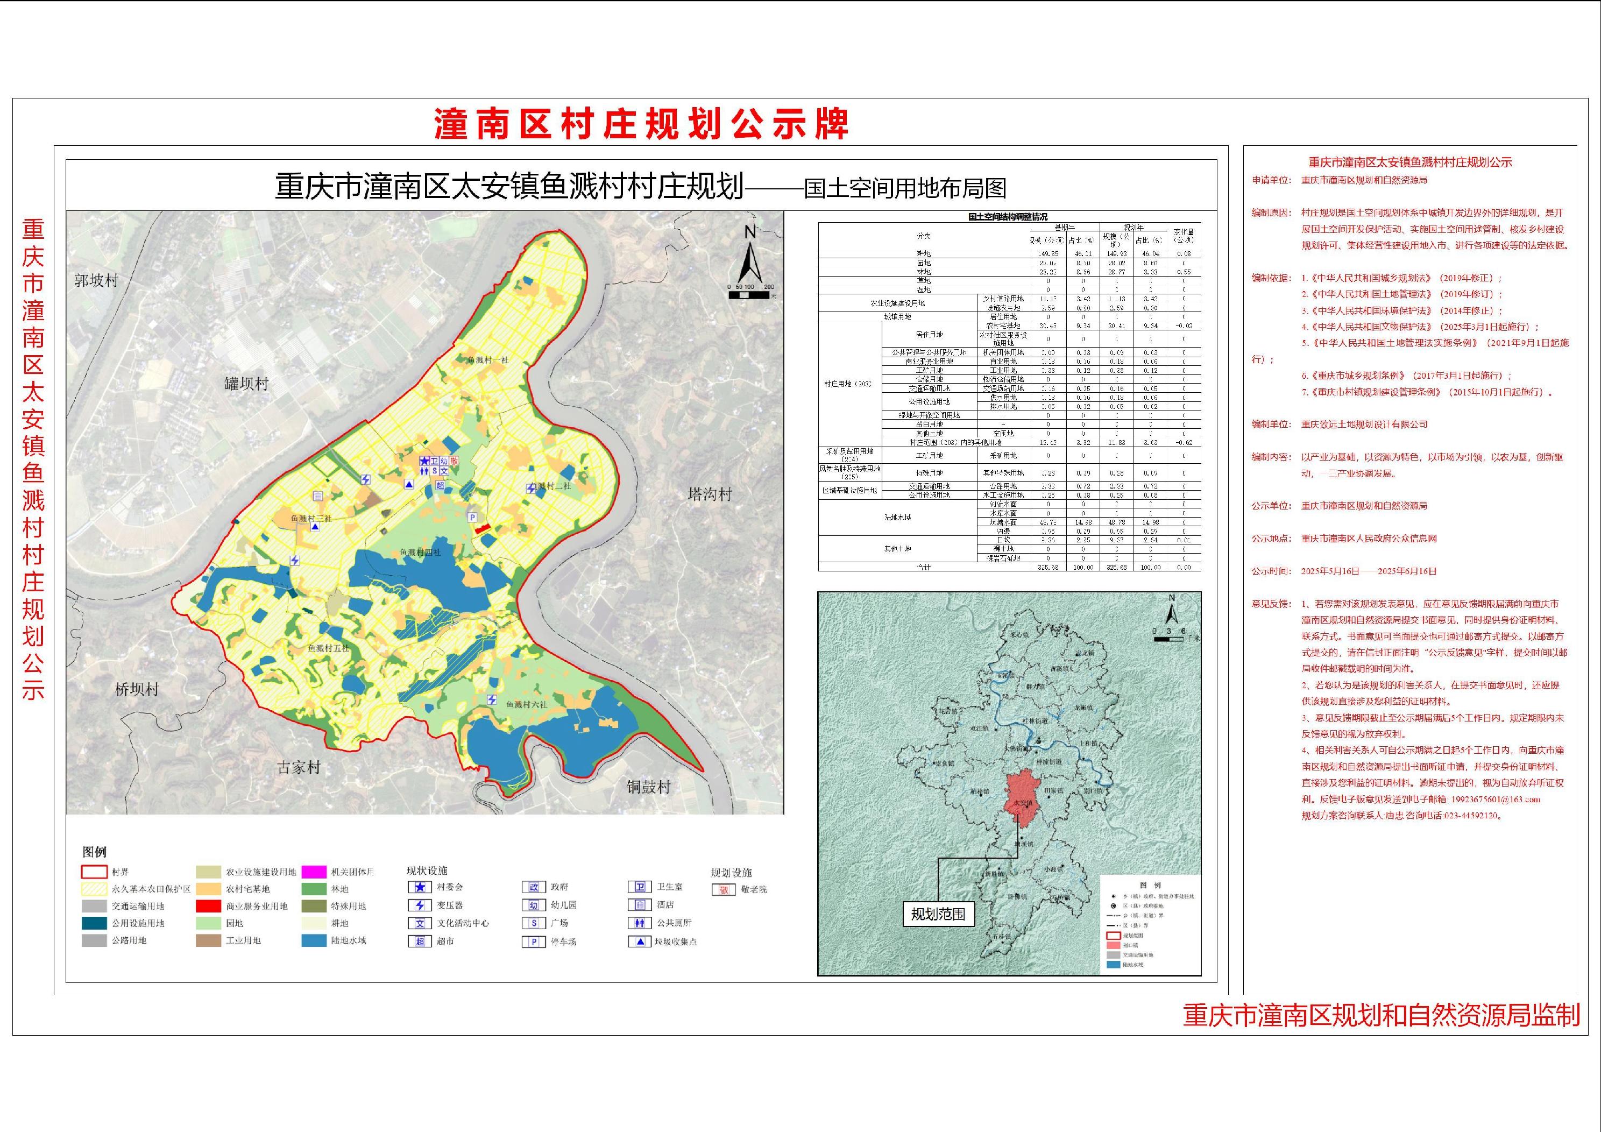Select the 垃圾收集点 triangle legend icon

(x=640, y=941)
